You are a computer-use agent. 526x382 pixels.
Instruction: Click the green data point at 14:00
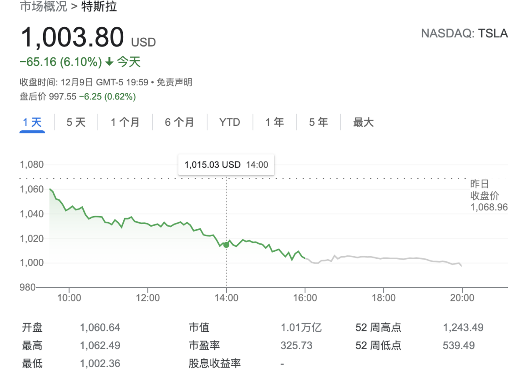[226, 245]
